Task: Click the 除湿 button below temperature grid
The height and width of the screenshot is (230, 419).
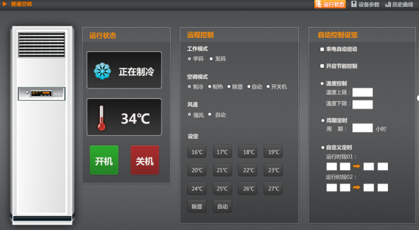Action: (x=197, y=206)
